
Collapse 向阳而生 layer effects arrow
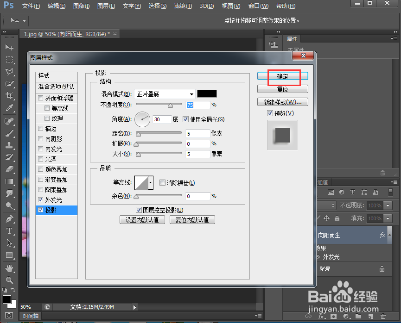(389, 235)
